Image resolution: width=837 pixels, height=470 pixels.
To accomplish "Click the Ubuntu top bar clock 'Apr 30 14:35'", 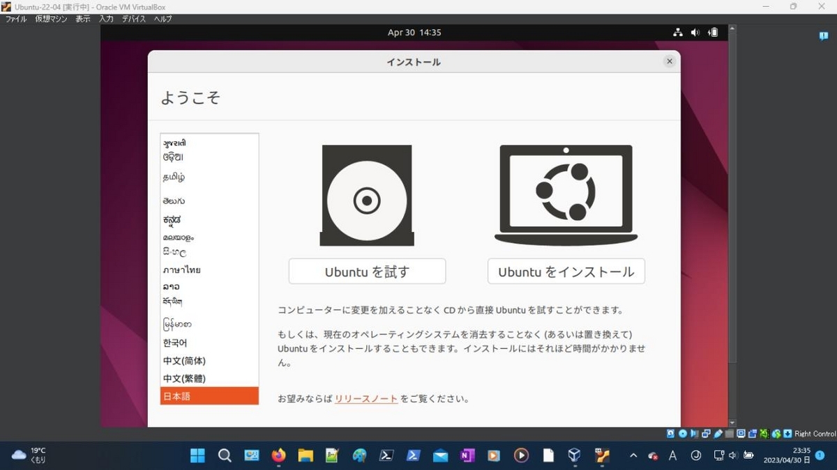I will point(414,32).
